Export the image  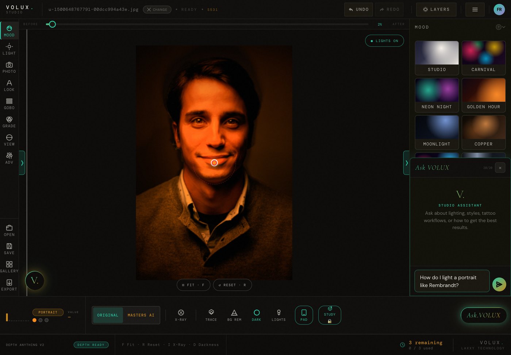(x=9, y=285)
